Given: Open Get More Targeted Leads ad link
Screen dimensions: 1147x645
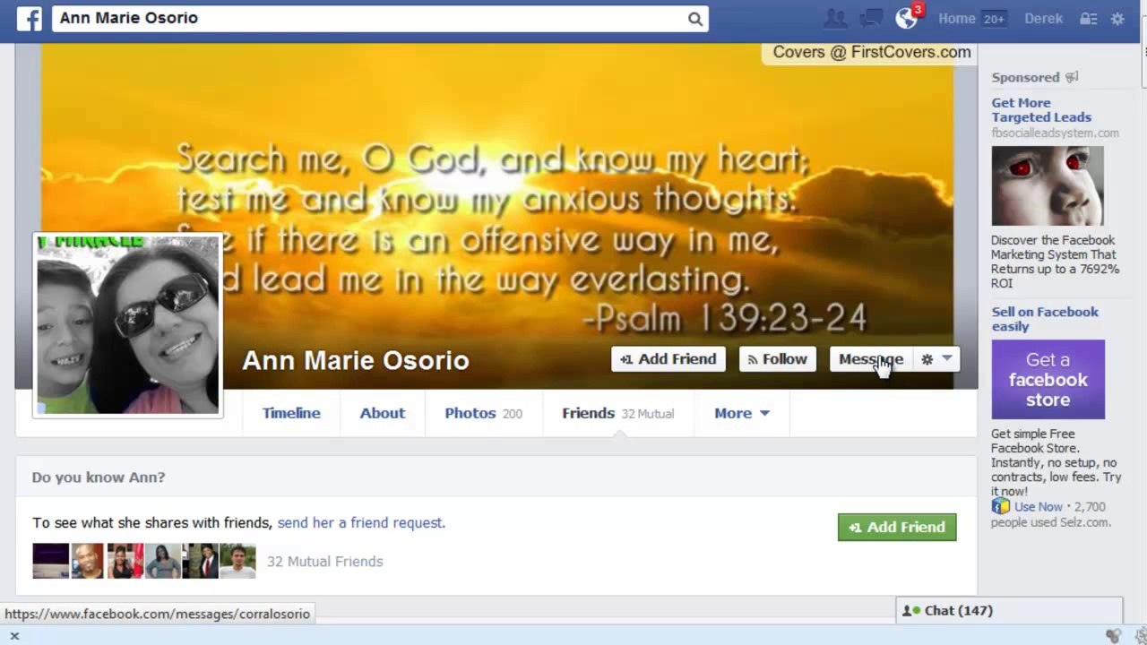Looking at the screenshot, I should [1041, 110].
